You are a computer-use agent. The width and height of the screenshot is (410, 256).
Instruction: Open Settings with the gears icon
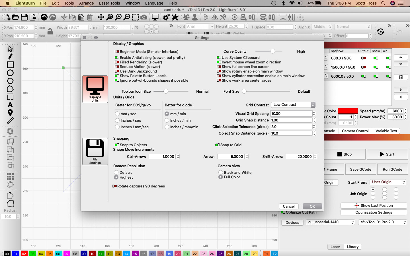coord(167,17)
